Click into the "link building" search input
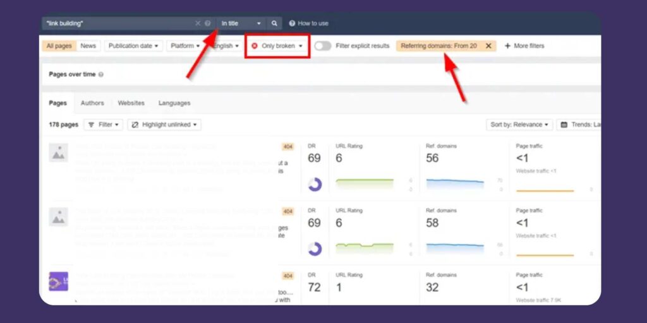Viewport: 647px width, 323px height. (x=117, y=23)
